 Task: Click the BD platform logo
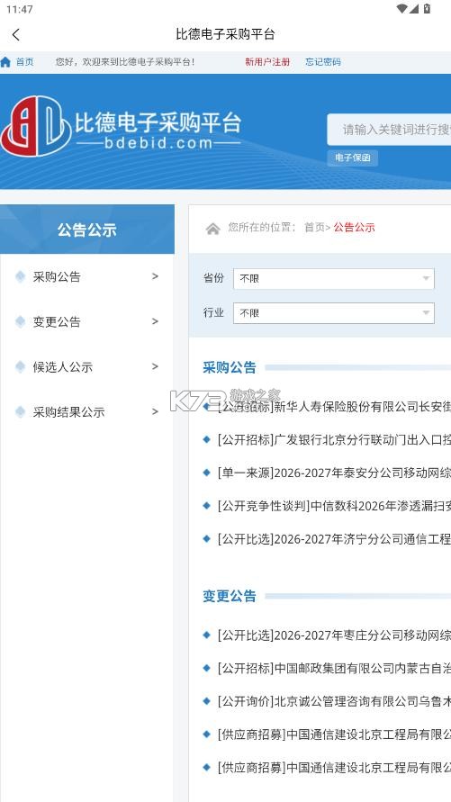pos(36,126)
